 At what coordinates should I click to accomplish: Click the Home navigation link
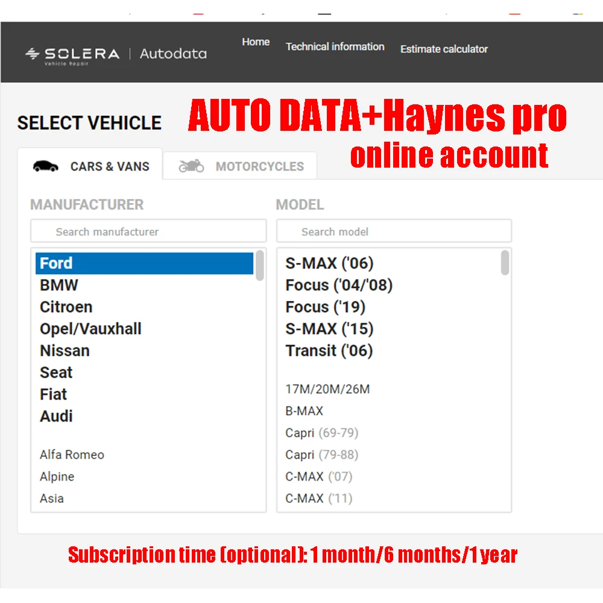(256, 42)
